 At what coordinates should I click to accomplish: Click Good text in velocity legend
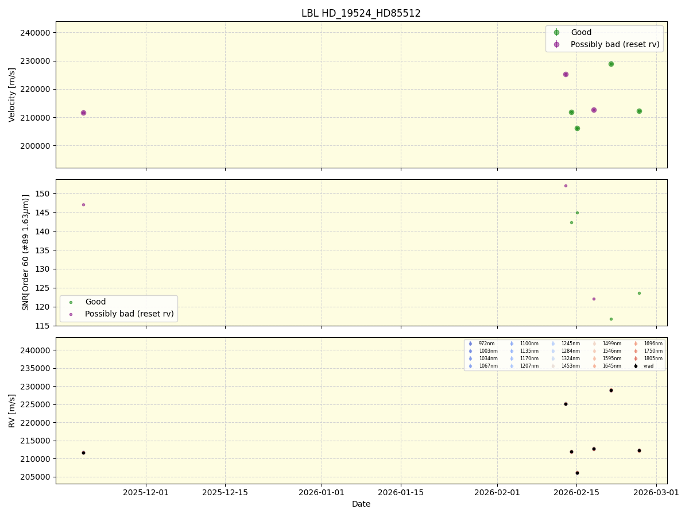coord(581,33)
